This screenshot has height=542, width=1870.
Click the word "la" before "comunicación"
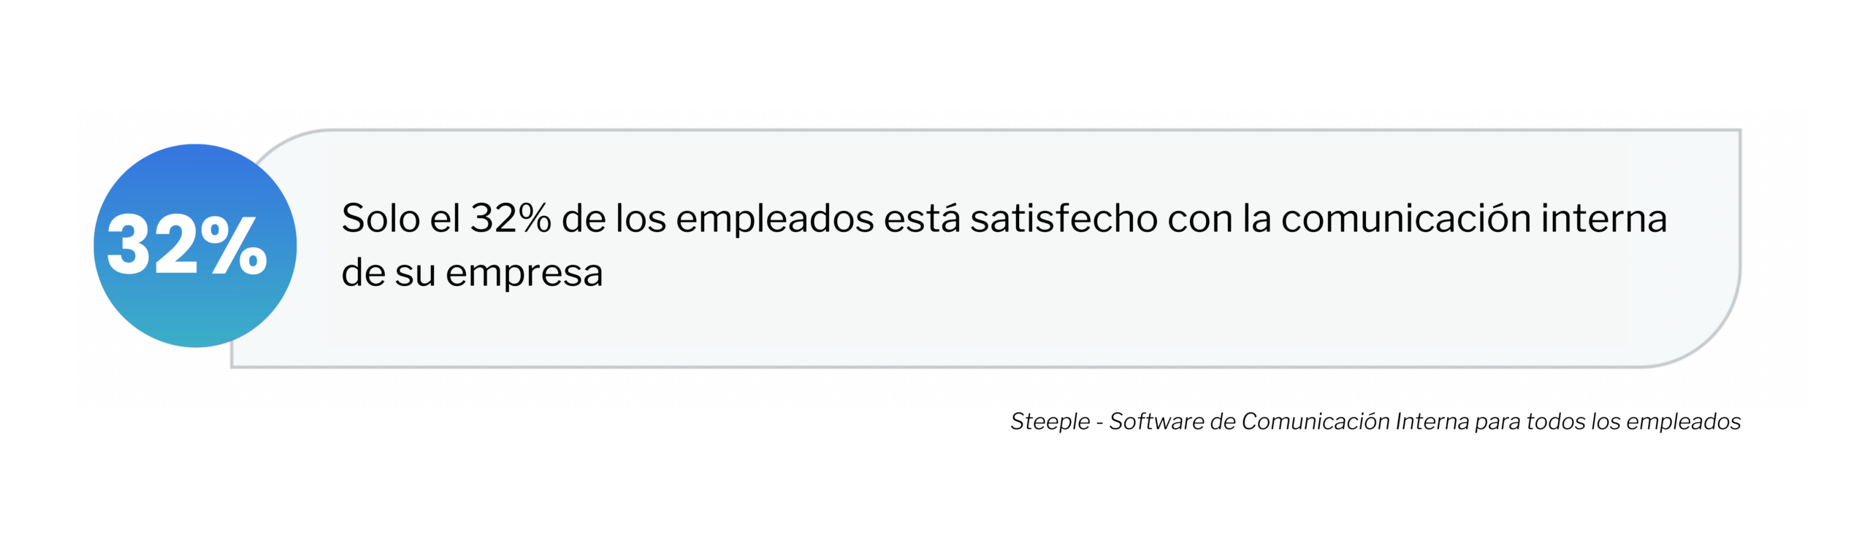(x=1256, y=219)
